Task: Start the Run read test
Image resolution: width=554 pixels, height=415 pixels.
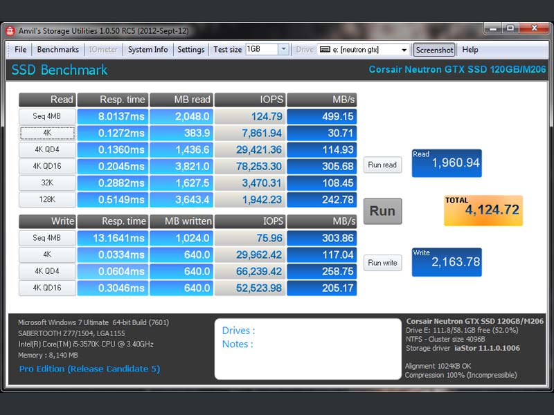Action: (x=382, y=165)
